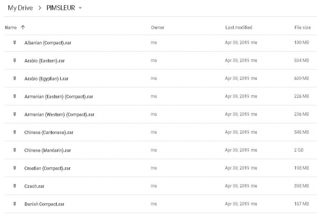Click the File size column header
This screenshot has height=214, width=317.
point(302,28)
